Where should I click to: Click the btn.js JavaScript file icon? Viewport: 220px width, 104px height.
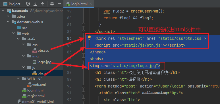(34, 73)
